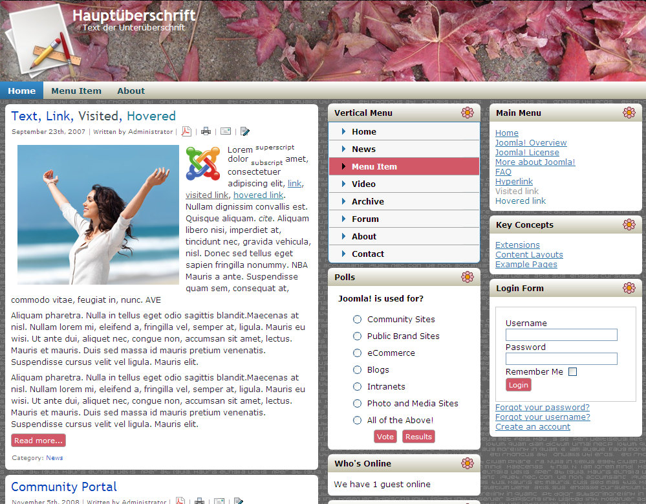The image size is (646, 504).
Task: Open the Forgot your password? link
Action: coord(542,407)
